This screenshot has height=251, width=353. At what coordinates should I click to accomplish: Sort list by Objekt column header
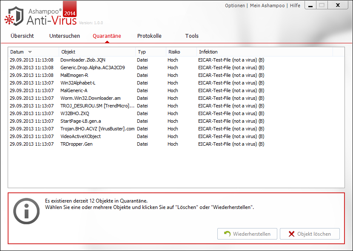coord(97,52)
